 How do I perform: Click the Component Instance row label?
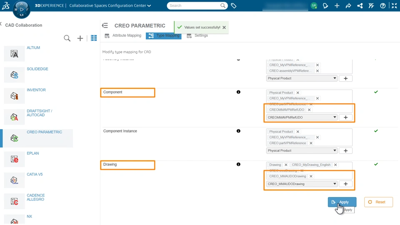point(120,131)
